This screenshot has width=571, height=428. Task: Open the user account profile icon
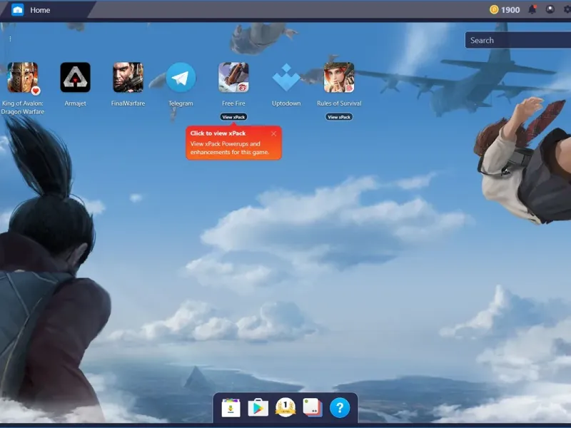coord(550,9)
